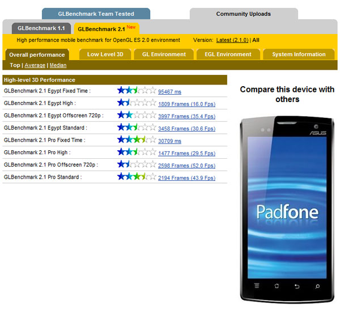Click star rating for Pro Offscreen 720p

pos(137,164)
